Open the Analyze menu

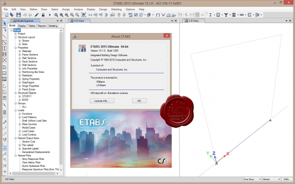click(x=78, y=9)
